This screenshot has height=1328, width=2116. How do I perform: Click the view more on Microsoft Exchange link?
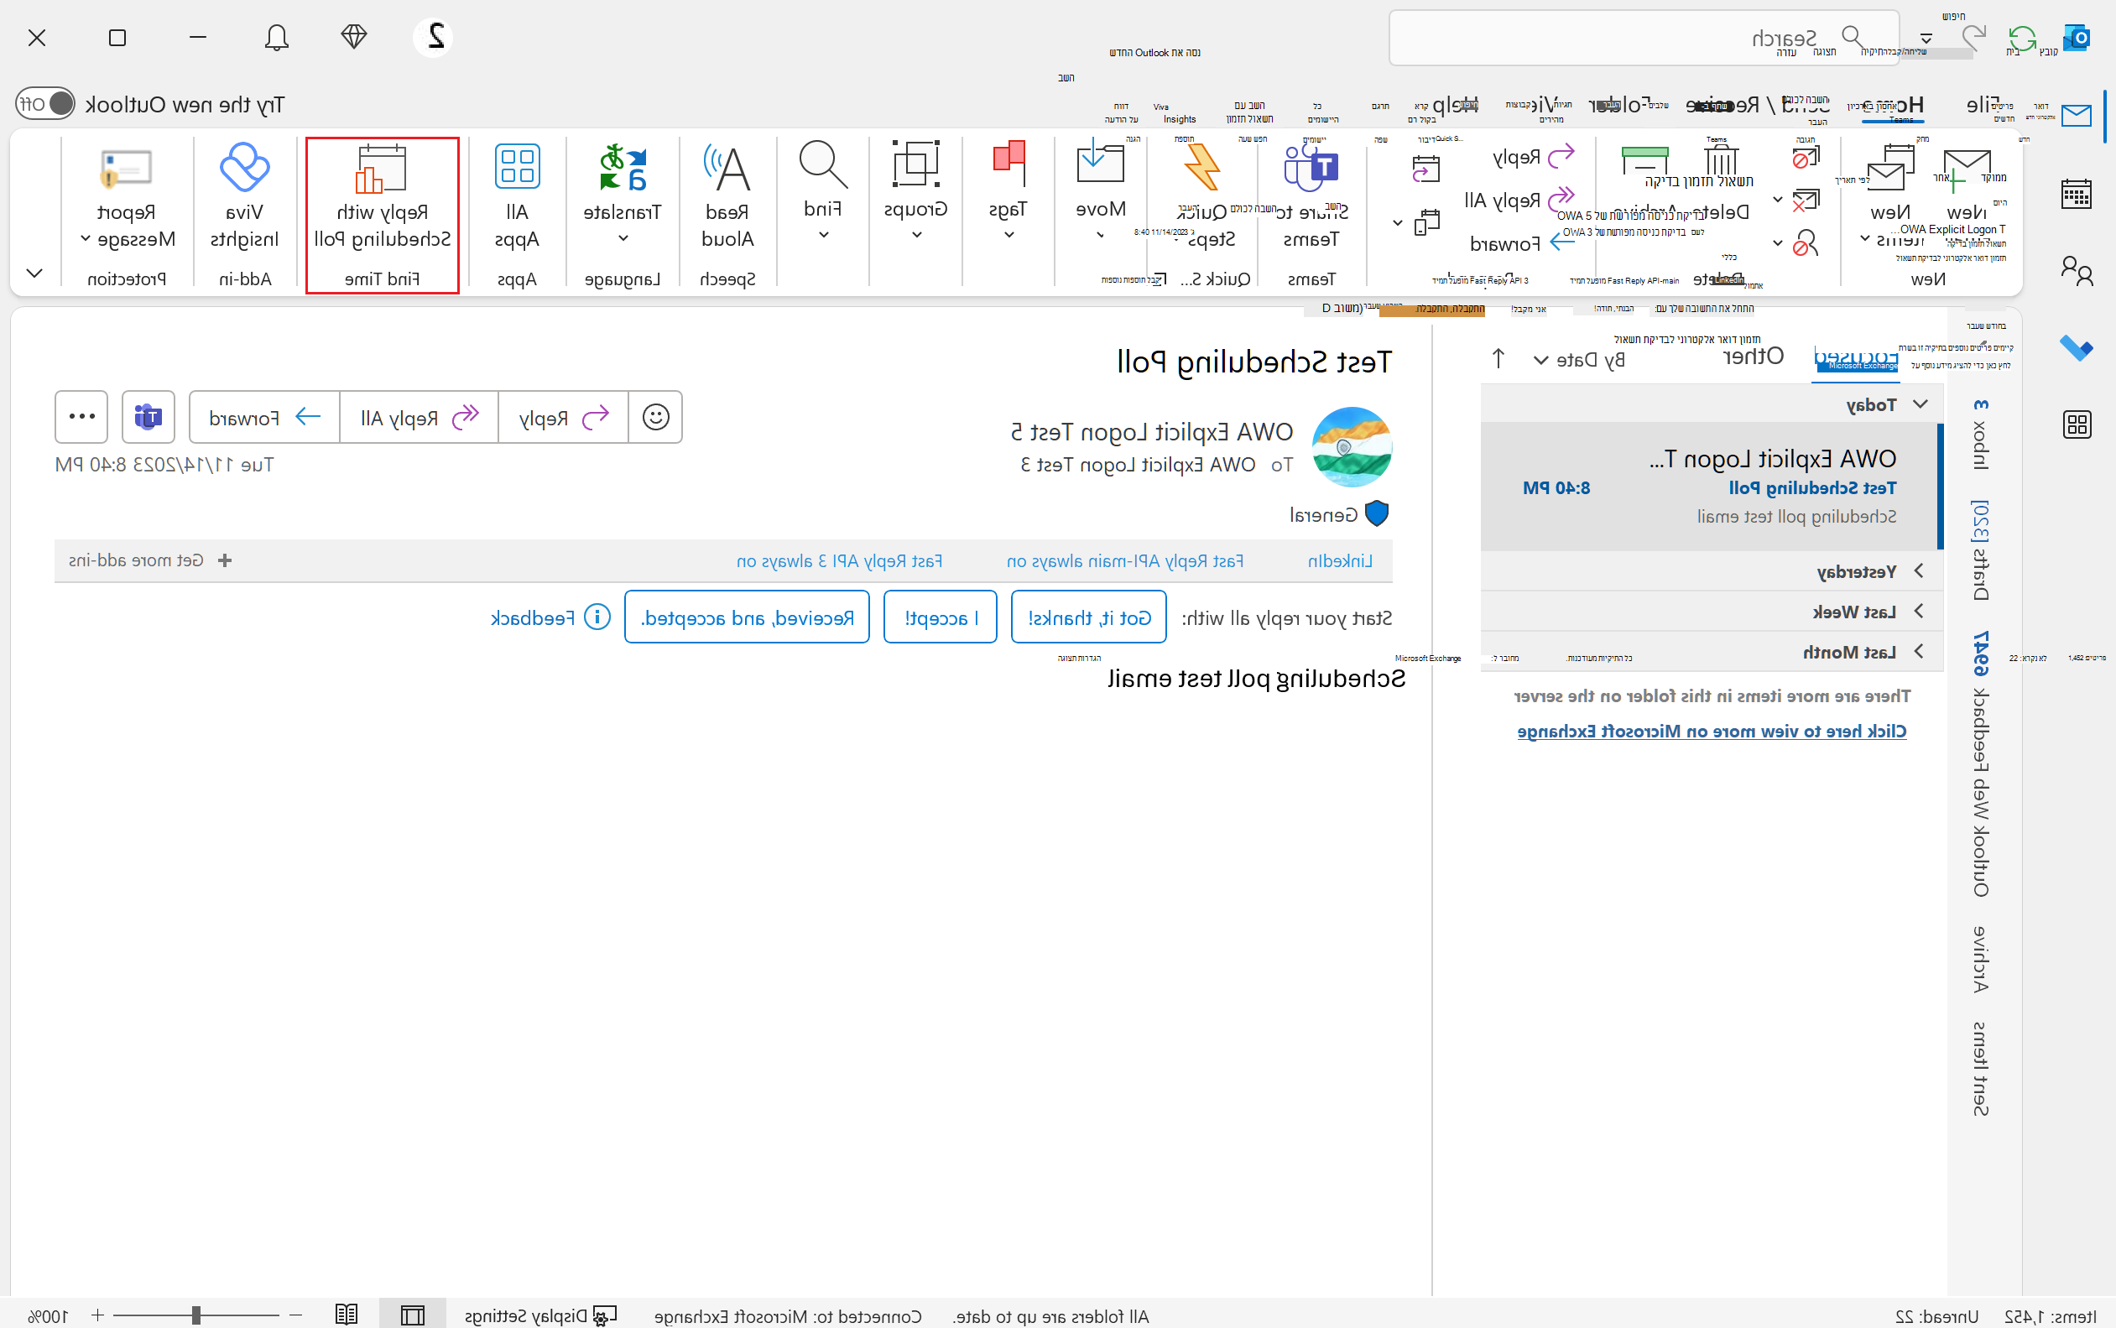(1712, 732)
